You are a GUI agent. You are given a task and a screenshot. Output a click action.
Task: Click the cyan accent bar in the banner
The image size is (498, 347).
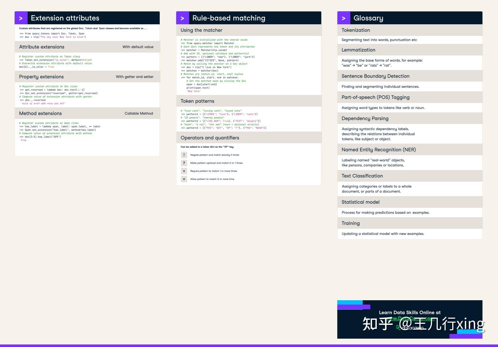(350, 302)
